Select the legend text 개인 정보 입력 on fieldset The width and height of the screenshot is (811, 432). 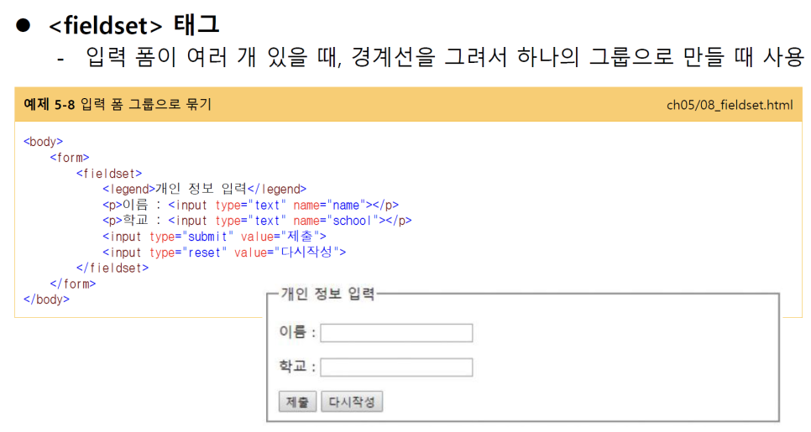tap(327, 294)
